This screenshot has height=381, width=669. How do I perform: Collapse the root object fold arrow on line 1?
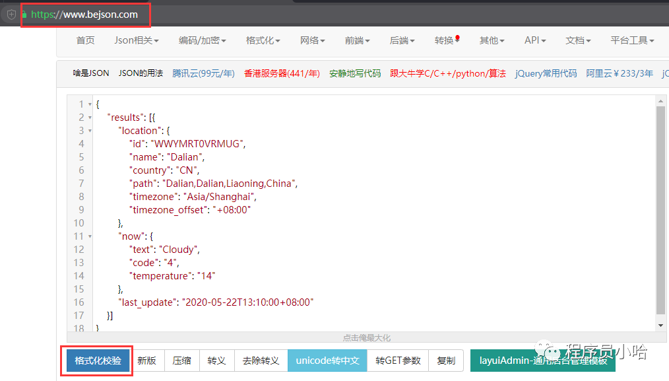(x=90, y=104)
